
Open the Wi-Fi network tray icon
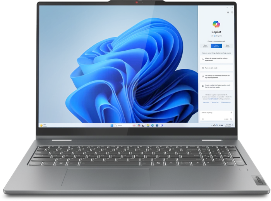tap(217, 125)
